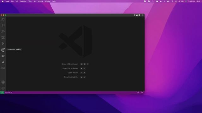Open Customize Layout control

(142, 15)
